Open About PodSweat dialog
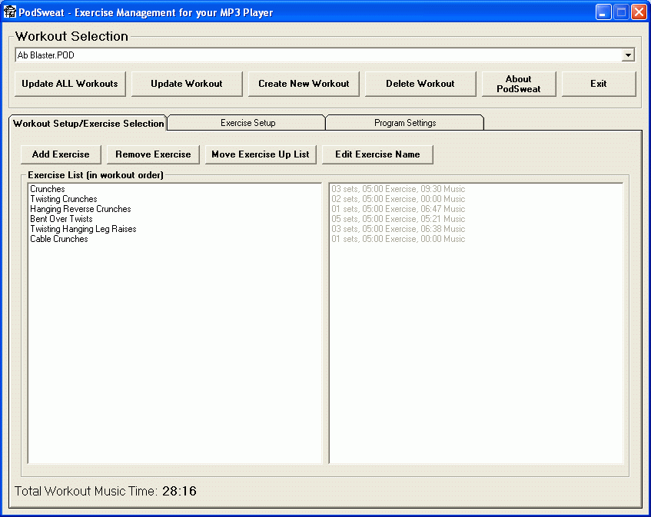 519,84
